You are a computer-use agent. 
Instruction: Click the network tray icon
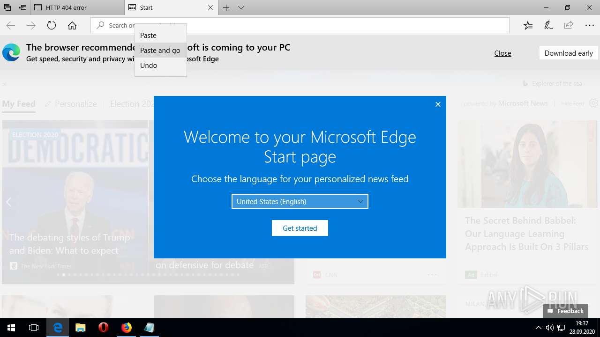tap(561, 328)
